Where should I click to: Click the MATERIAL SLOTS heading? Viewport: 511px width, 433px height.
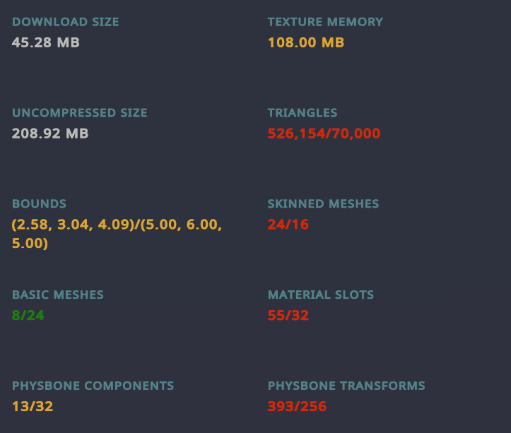pos(321,295)
